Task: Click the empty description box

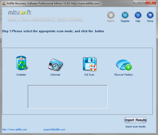Action: [x=68, y=97]
